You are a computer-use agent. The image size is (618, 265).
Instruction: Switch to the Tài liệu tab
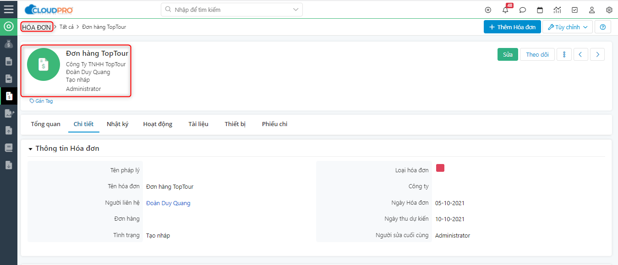coord(198,124)
